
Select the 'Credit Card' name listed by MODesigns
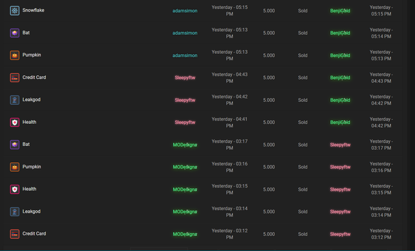[x=34, y=233]
